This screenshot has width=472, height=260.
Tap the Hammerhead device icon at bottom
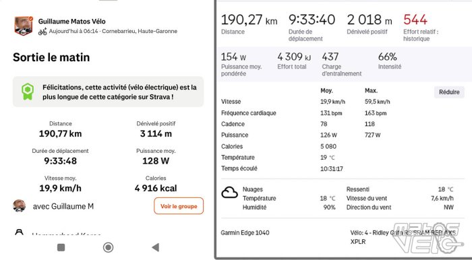click(x=19, y=232)
